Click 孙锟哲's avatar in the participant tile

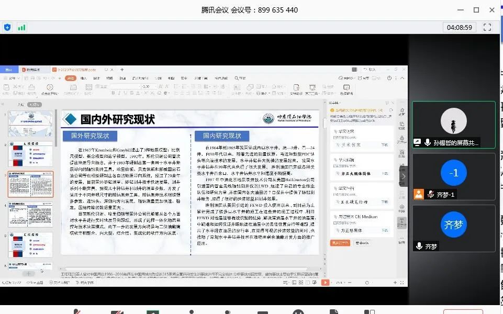point(453,122)
